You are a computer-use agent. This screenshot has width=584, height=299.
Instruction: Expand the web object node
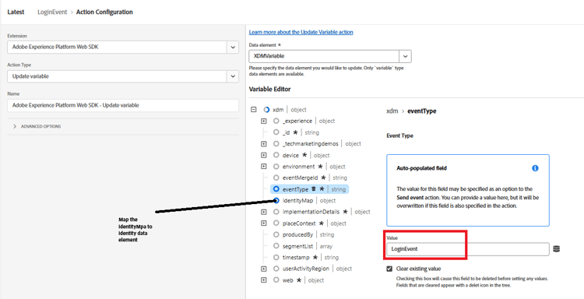click(x=264, y=280)
